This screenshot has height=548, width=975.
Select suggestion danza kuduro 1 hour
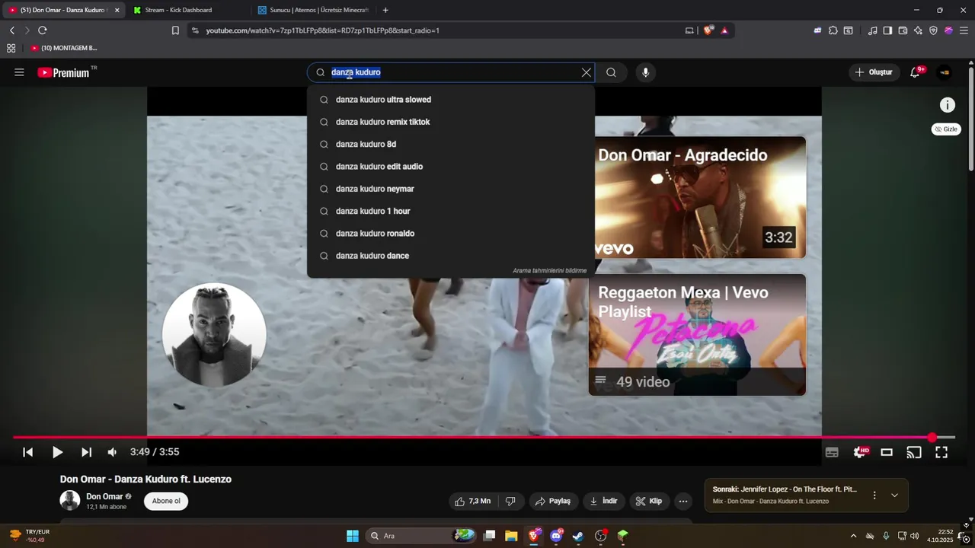coord(451,211)
